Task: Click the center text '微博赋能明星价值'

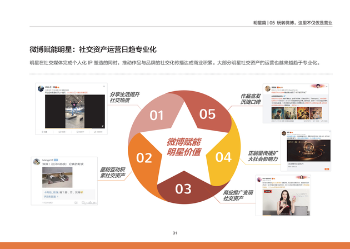Action: click(184, 147)
